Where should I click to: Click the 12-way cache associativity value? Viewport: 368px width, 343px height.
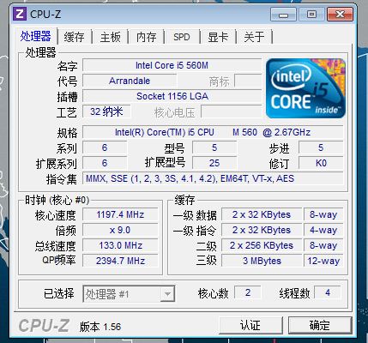click(323, 261)
